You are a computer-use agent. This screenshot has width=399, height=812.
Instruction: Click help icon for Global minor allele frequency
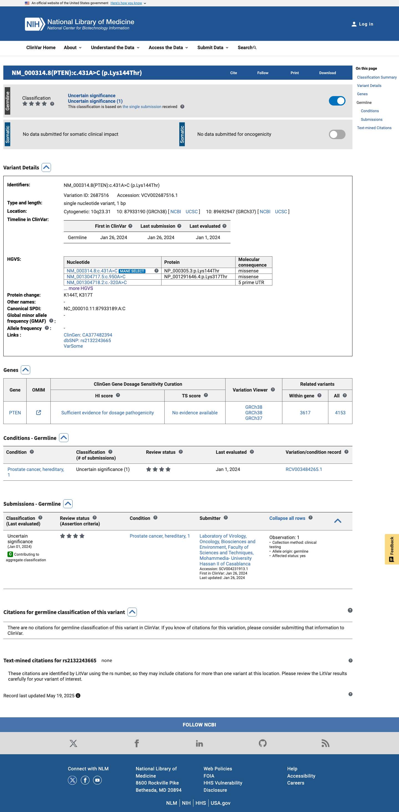tap(51, 321)
